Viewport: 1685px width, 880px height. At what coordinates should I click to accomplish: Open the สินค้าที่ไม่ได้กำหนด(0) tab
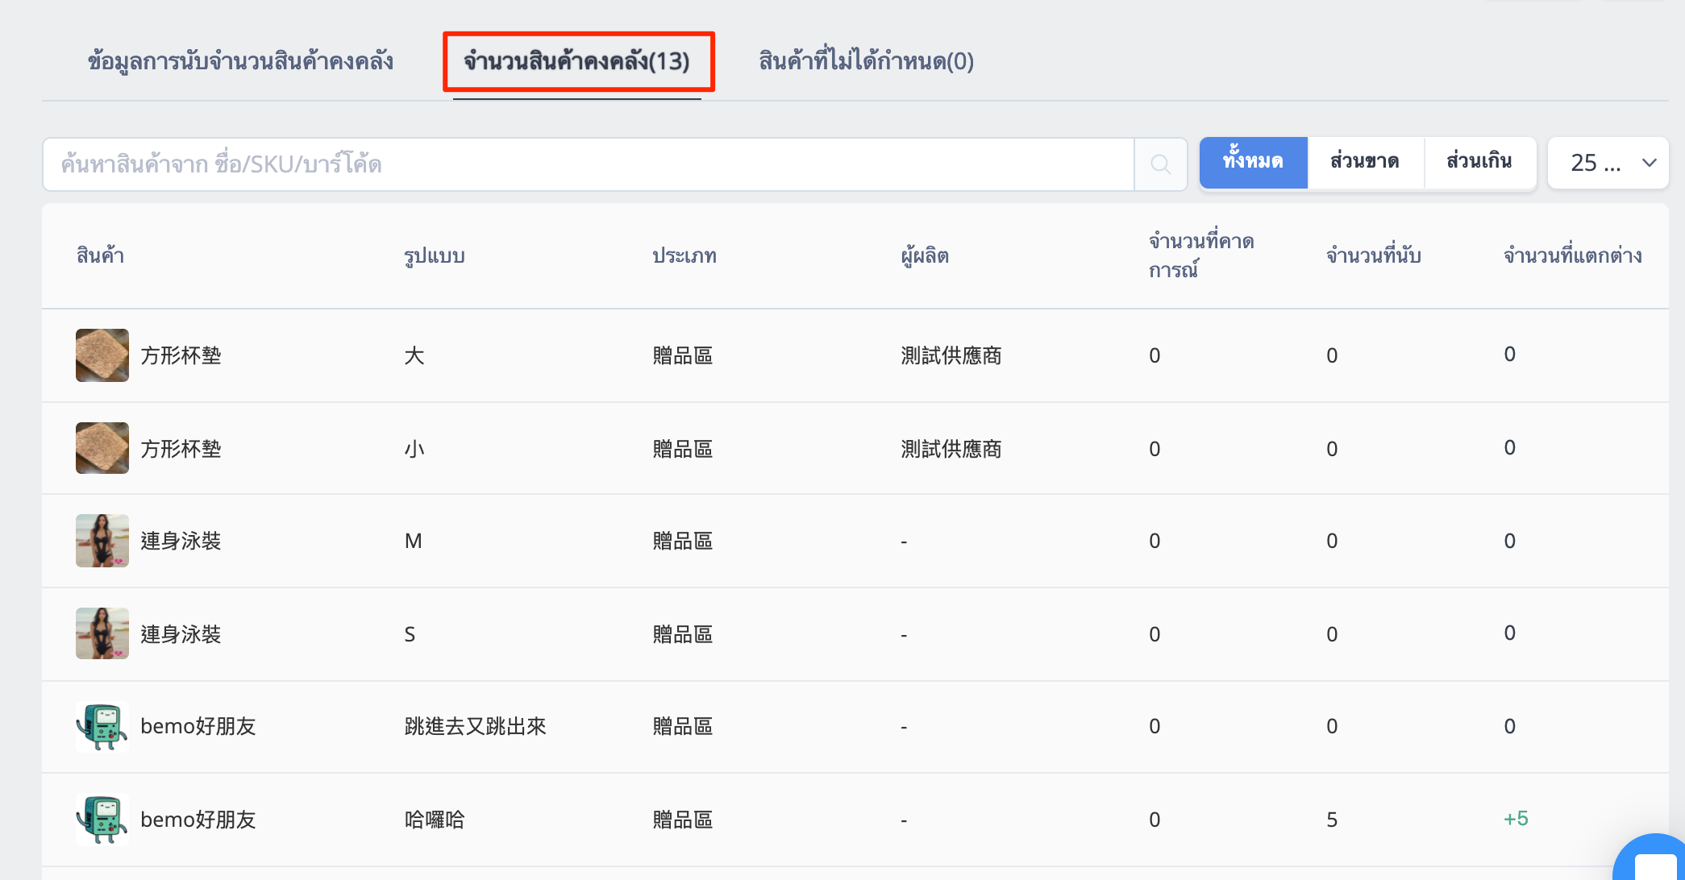[867, 61]
